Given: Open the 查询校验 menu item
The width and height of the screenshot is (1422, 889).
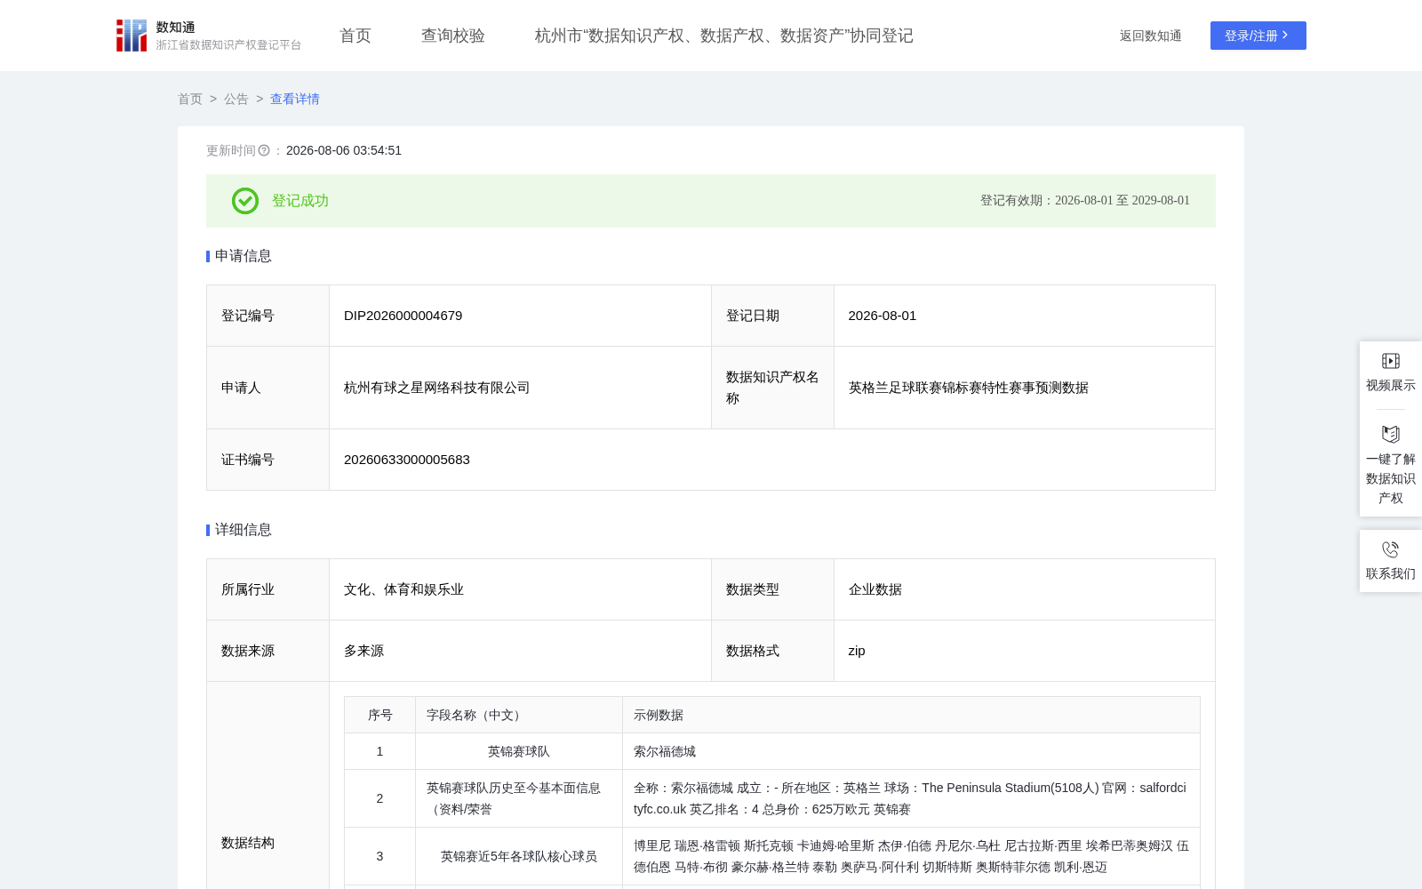Looking at the screenshot, I should coord(453,36).
